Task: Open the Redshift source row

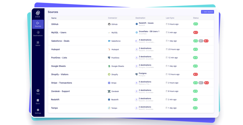Action: coord(131,100)
